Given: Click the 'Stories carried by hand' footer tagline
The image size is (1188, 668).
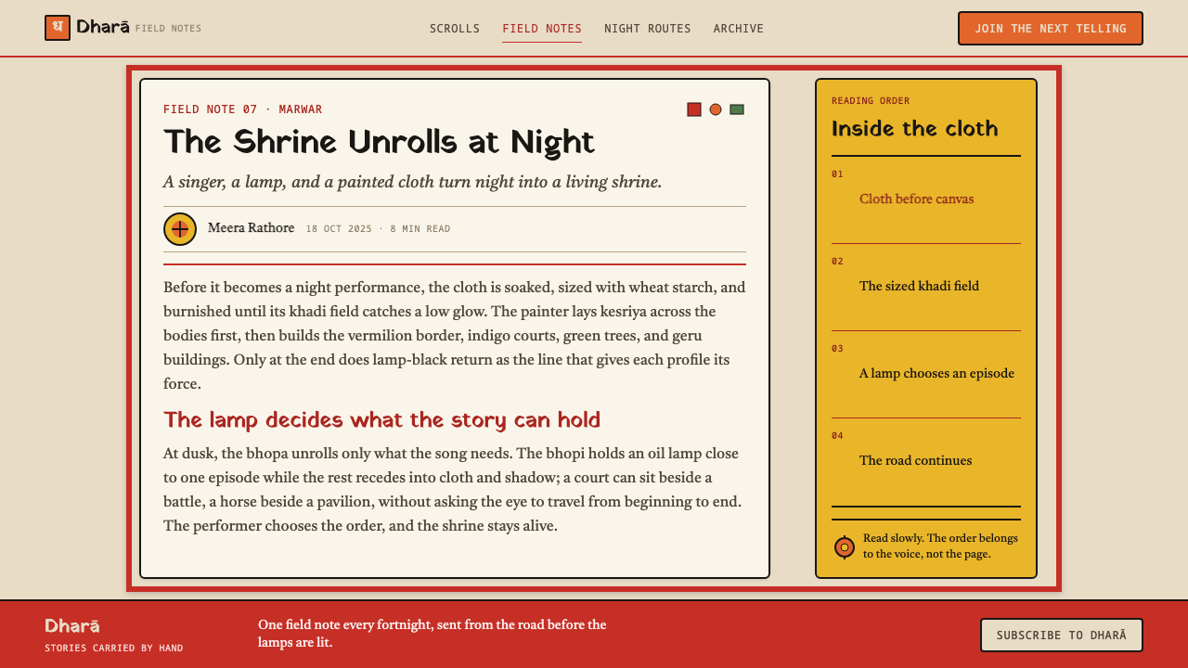Looking at the screenshot, I should coord(114,649).
